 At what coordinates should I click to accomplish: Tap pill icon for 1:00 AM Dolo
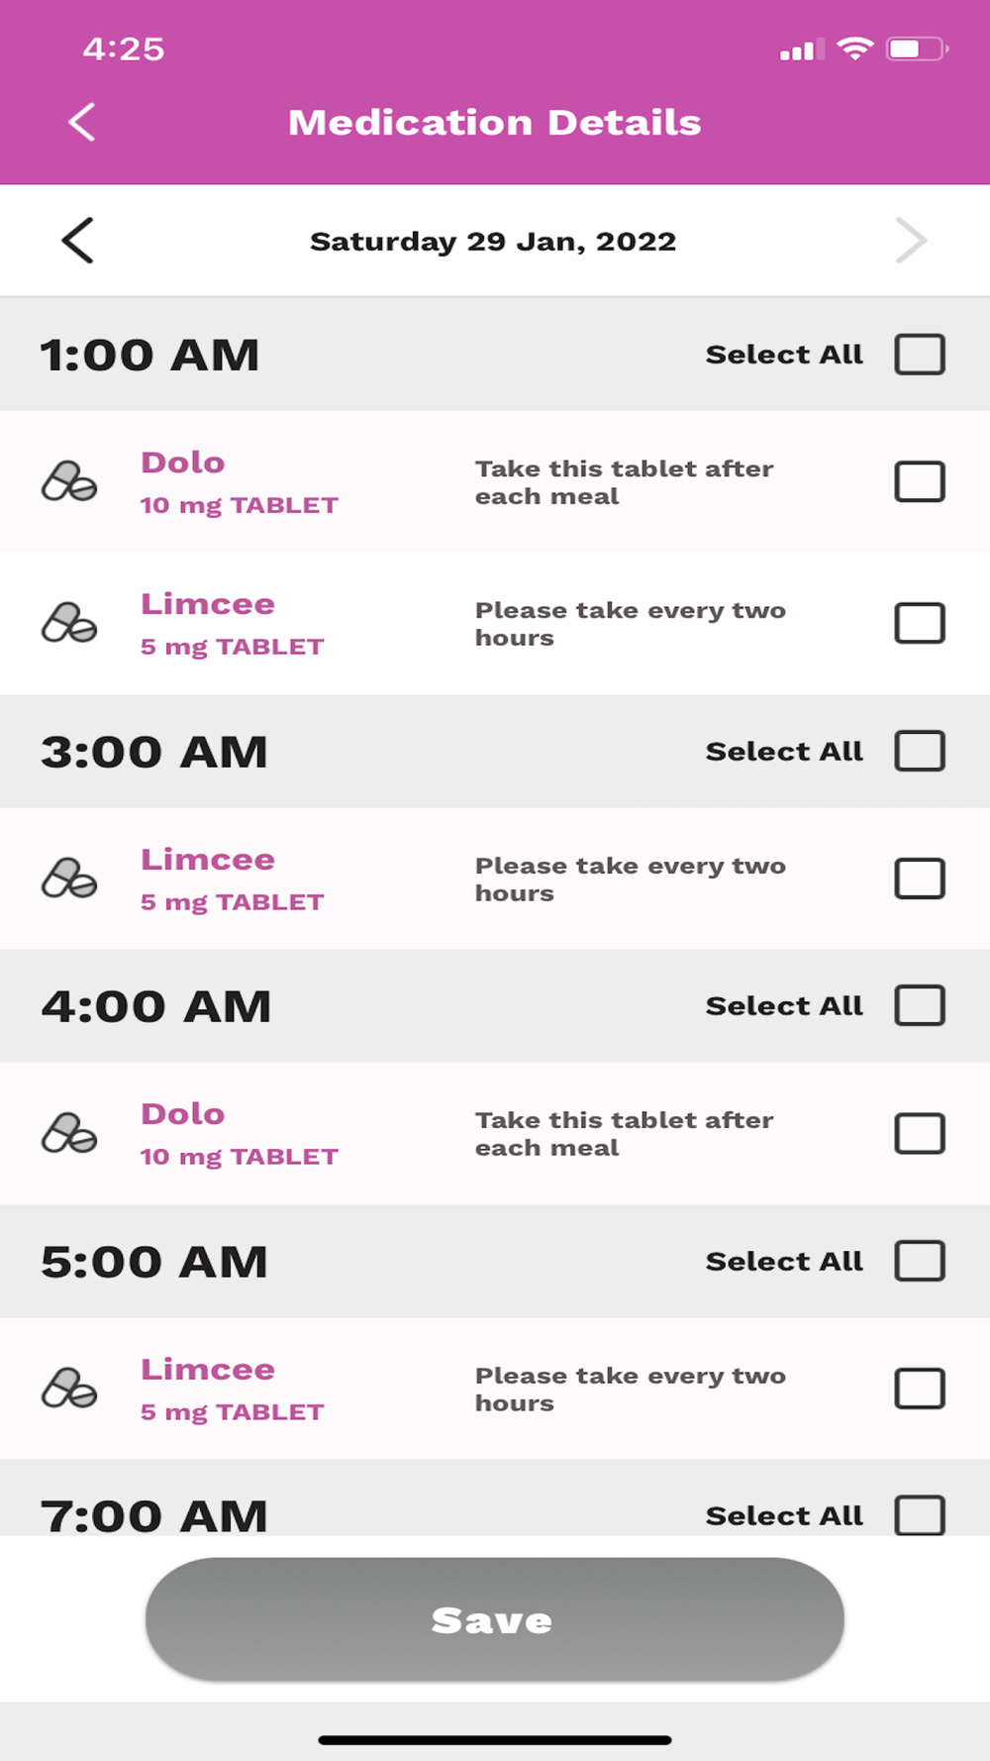coord(69,482)
